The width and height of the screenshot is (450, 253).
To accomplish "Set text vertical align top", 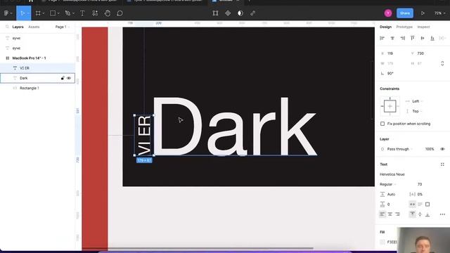I will [x=413, y=214].
